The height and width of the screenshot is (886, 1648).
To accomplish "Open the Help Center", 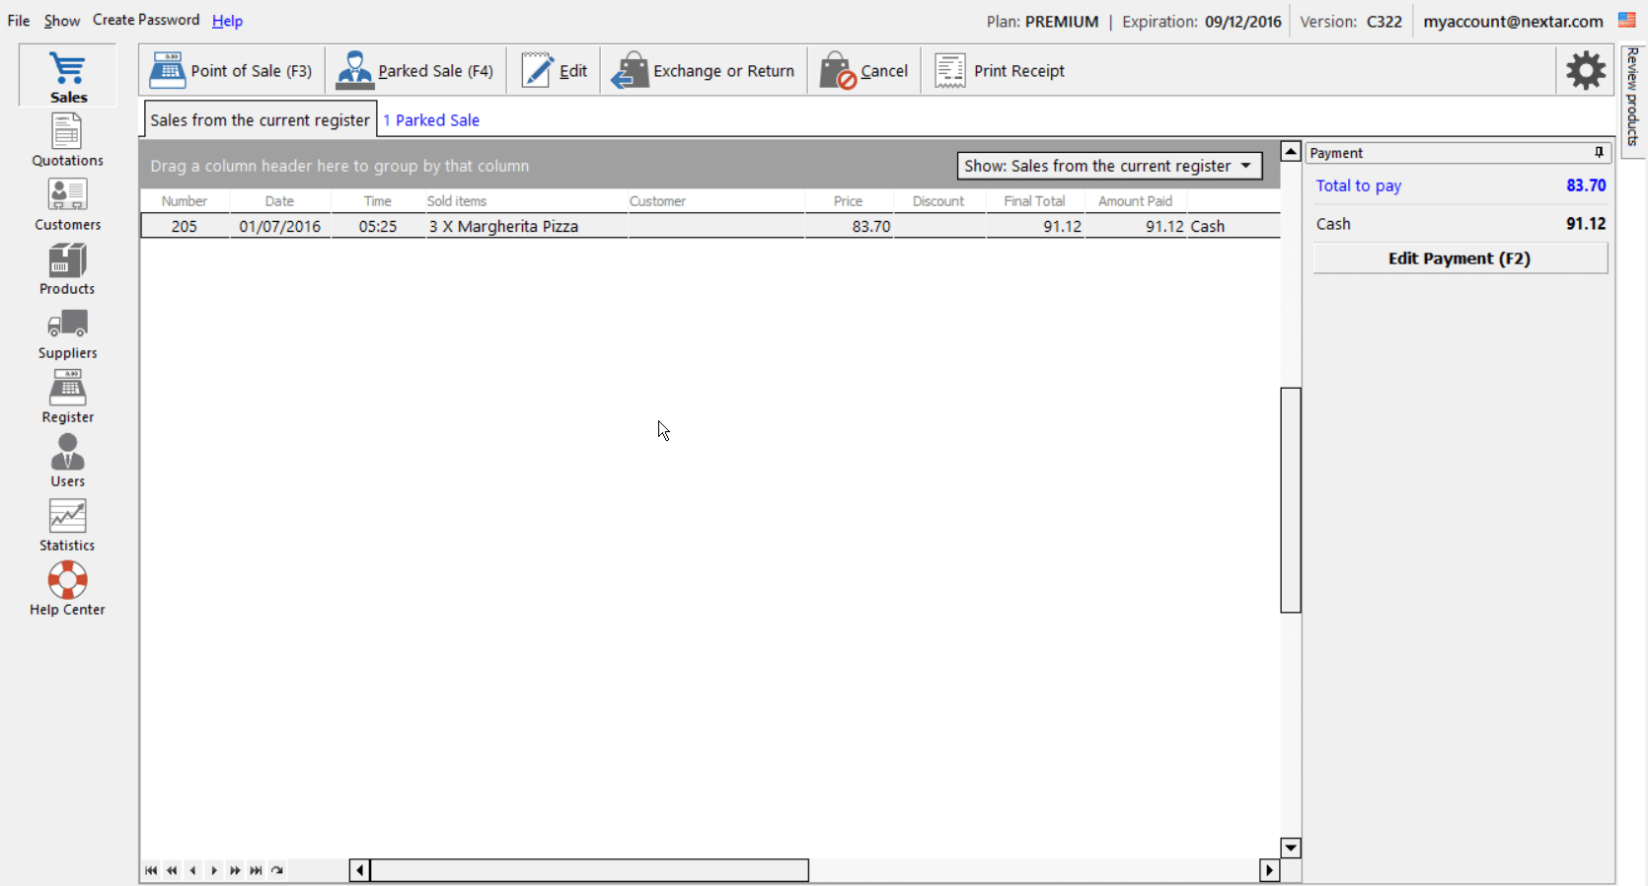I will [67, 589].
